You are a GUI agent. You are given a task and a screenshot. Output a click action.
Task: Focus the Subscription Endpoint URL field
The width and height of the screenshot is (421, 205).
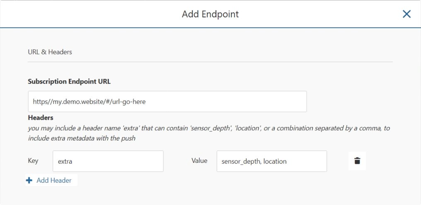click(x=167, y=102)
